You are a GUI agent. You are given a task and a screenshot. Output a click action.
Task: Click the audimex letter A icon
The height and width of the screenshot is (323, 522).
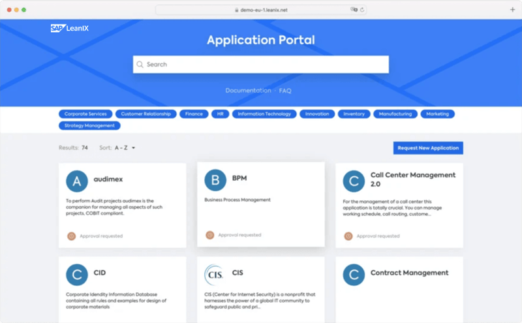point(77,181)
